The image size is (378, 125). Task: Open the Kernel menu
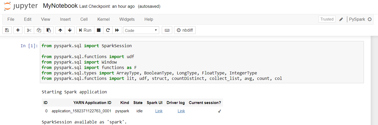point(103,19)
